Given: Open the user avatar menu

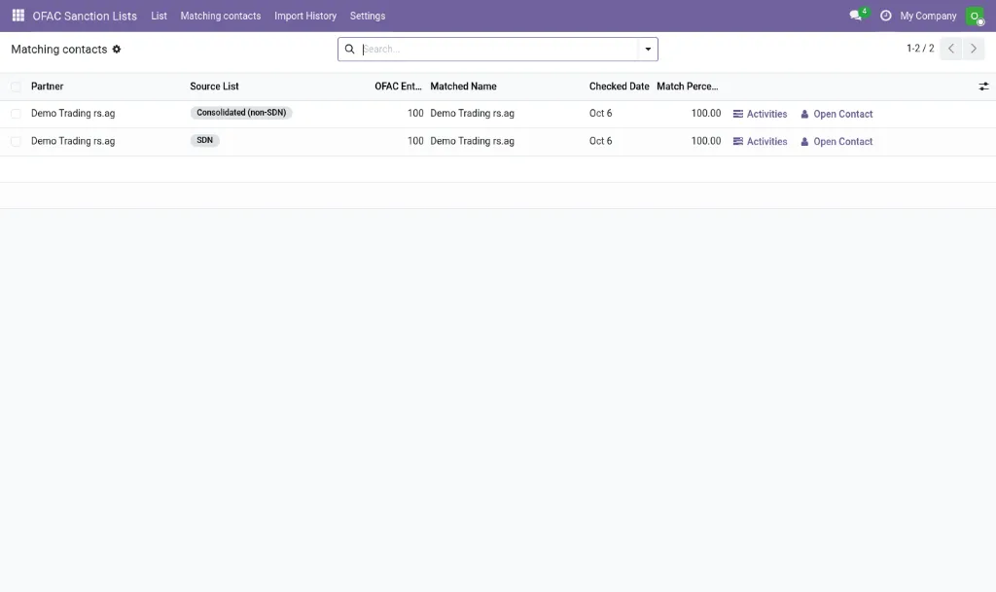Looking at the screenshot, I should tap(975, 16).
